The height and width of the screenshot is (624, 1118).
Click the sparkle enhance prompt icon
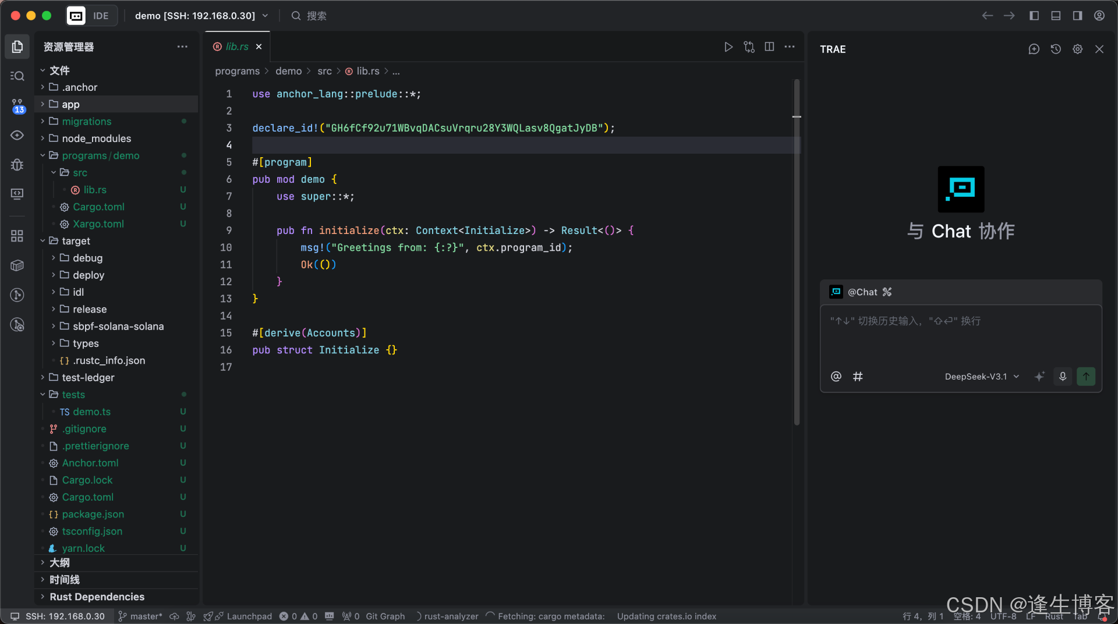click(x=1039, y=377)
